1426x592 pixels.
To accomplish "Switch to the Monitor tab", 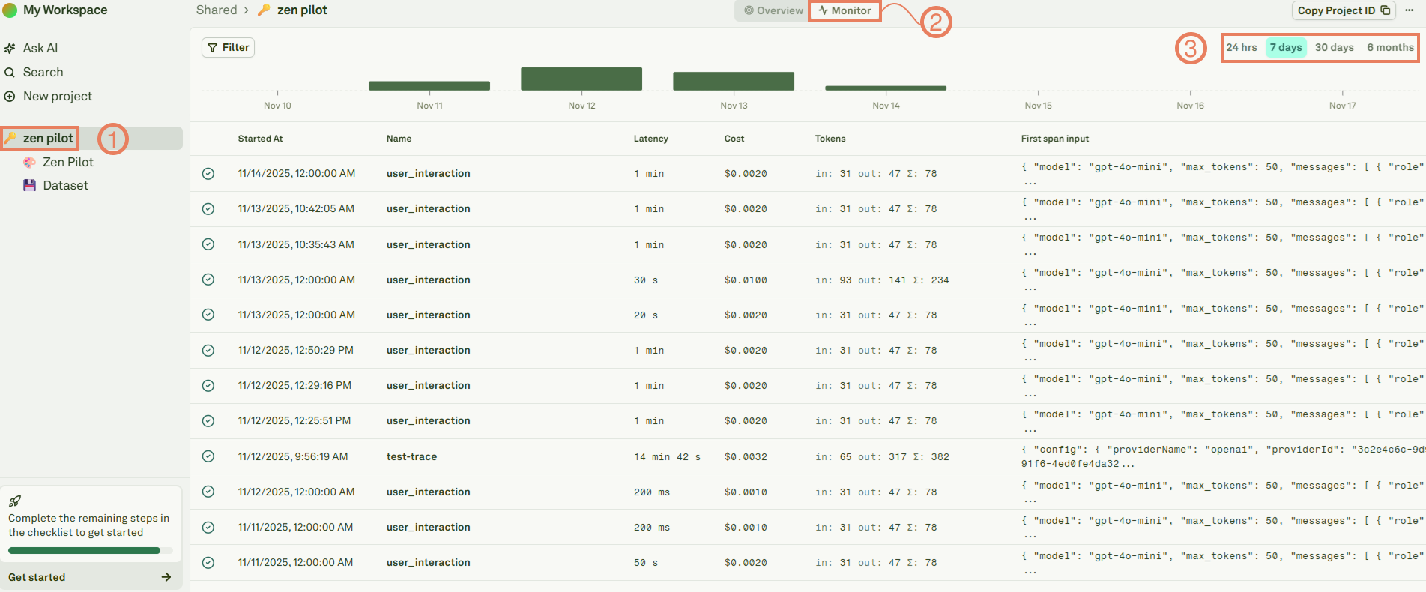I will pos(845,10).
